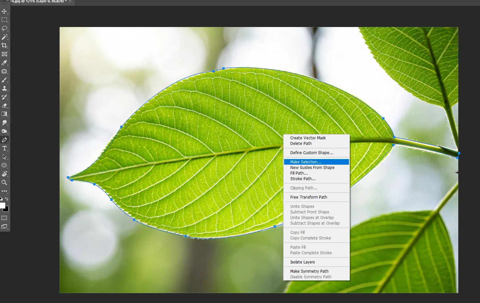Select the Eraser tool

[4, 105]
